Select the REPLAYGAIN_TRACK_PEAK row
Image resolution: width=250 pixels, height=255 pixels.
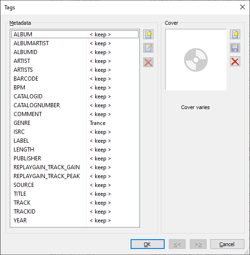(75, 176)
